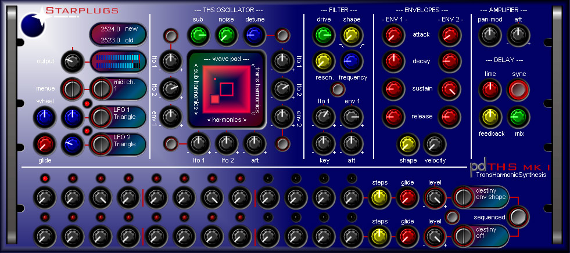The height and width of the screenshot is (253, 570).
Task: Click the output level knob
Action: [x=73, y=62]
